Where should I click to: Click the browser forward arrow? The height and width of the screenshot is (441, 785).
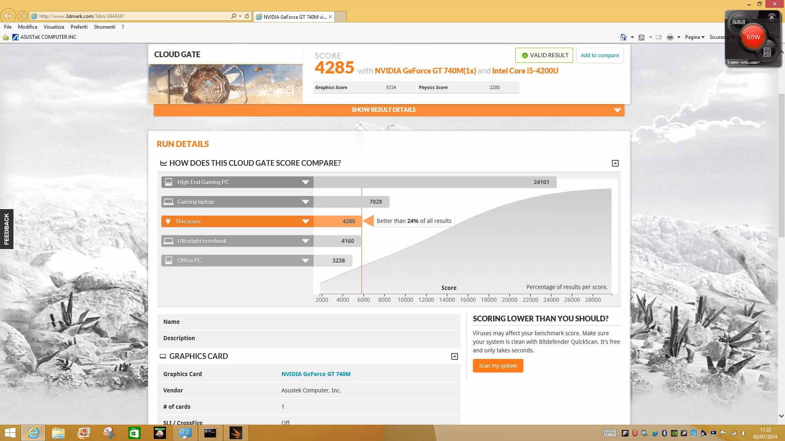pyautogui.click(x=22, y=16)
